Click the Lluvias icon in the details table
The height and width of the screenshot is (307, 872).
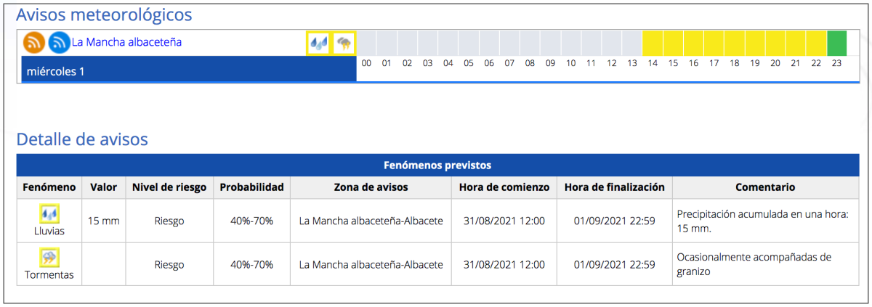click(x=49, y=213)
